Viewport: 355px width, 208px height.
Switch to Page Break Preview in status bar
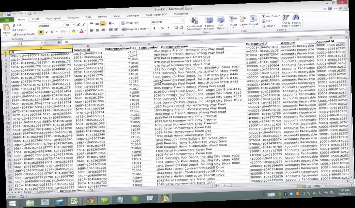308,186
